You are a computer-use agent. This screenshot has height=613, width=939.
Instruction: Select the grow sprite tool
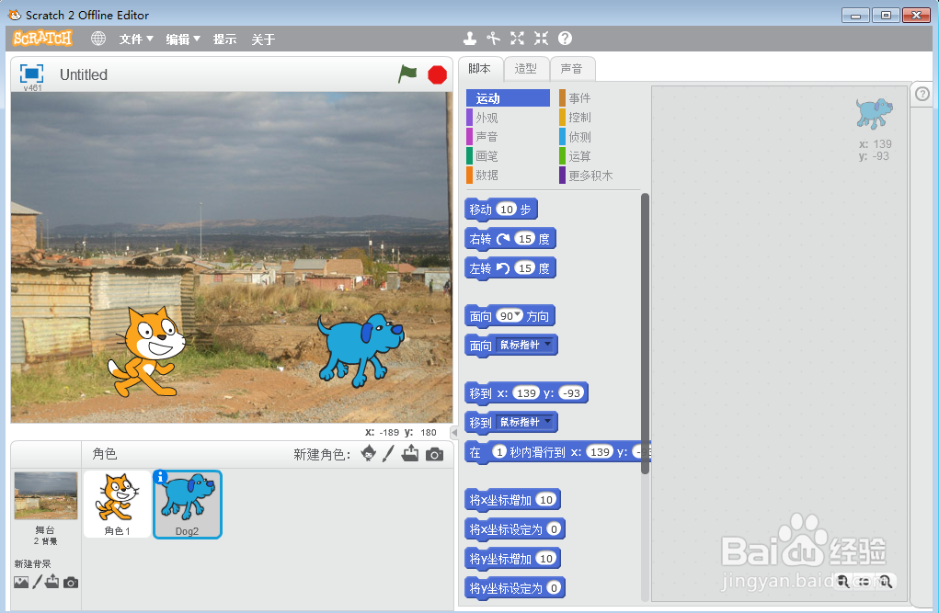pos(517,39)
